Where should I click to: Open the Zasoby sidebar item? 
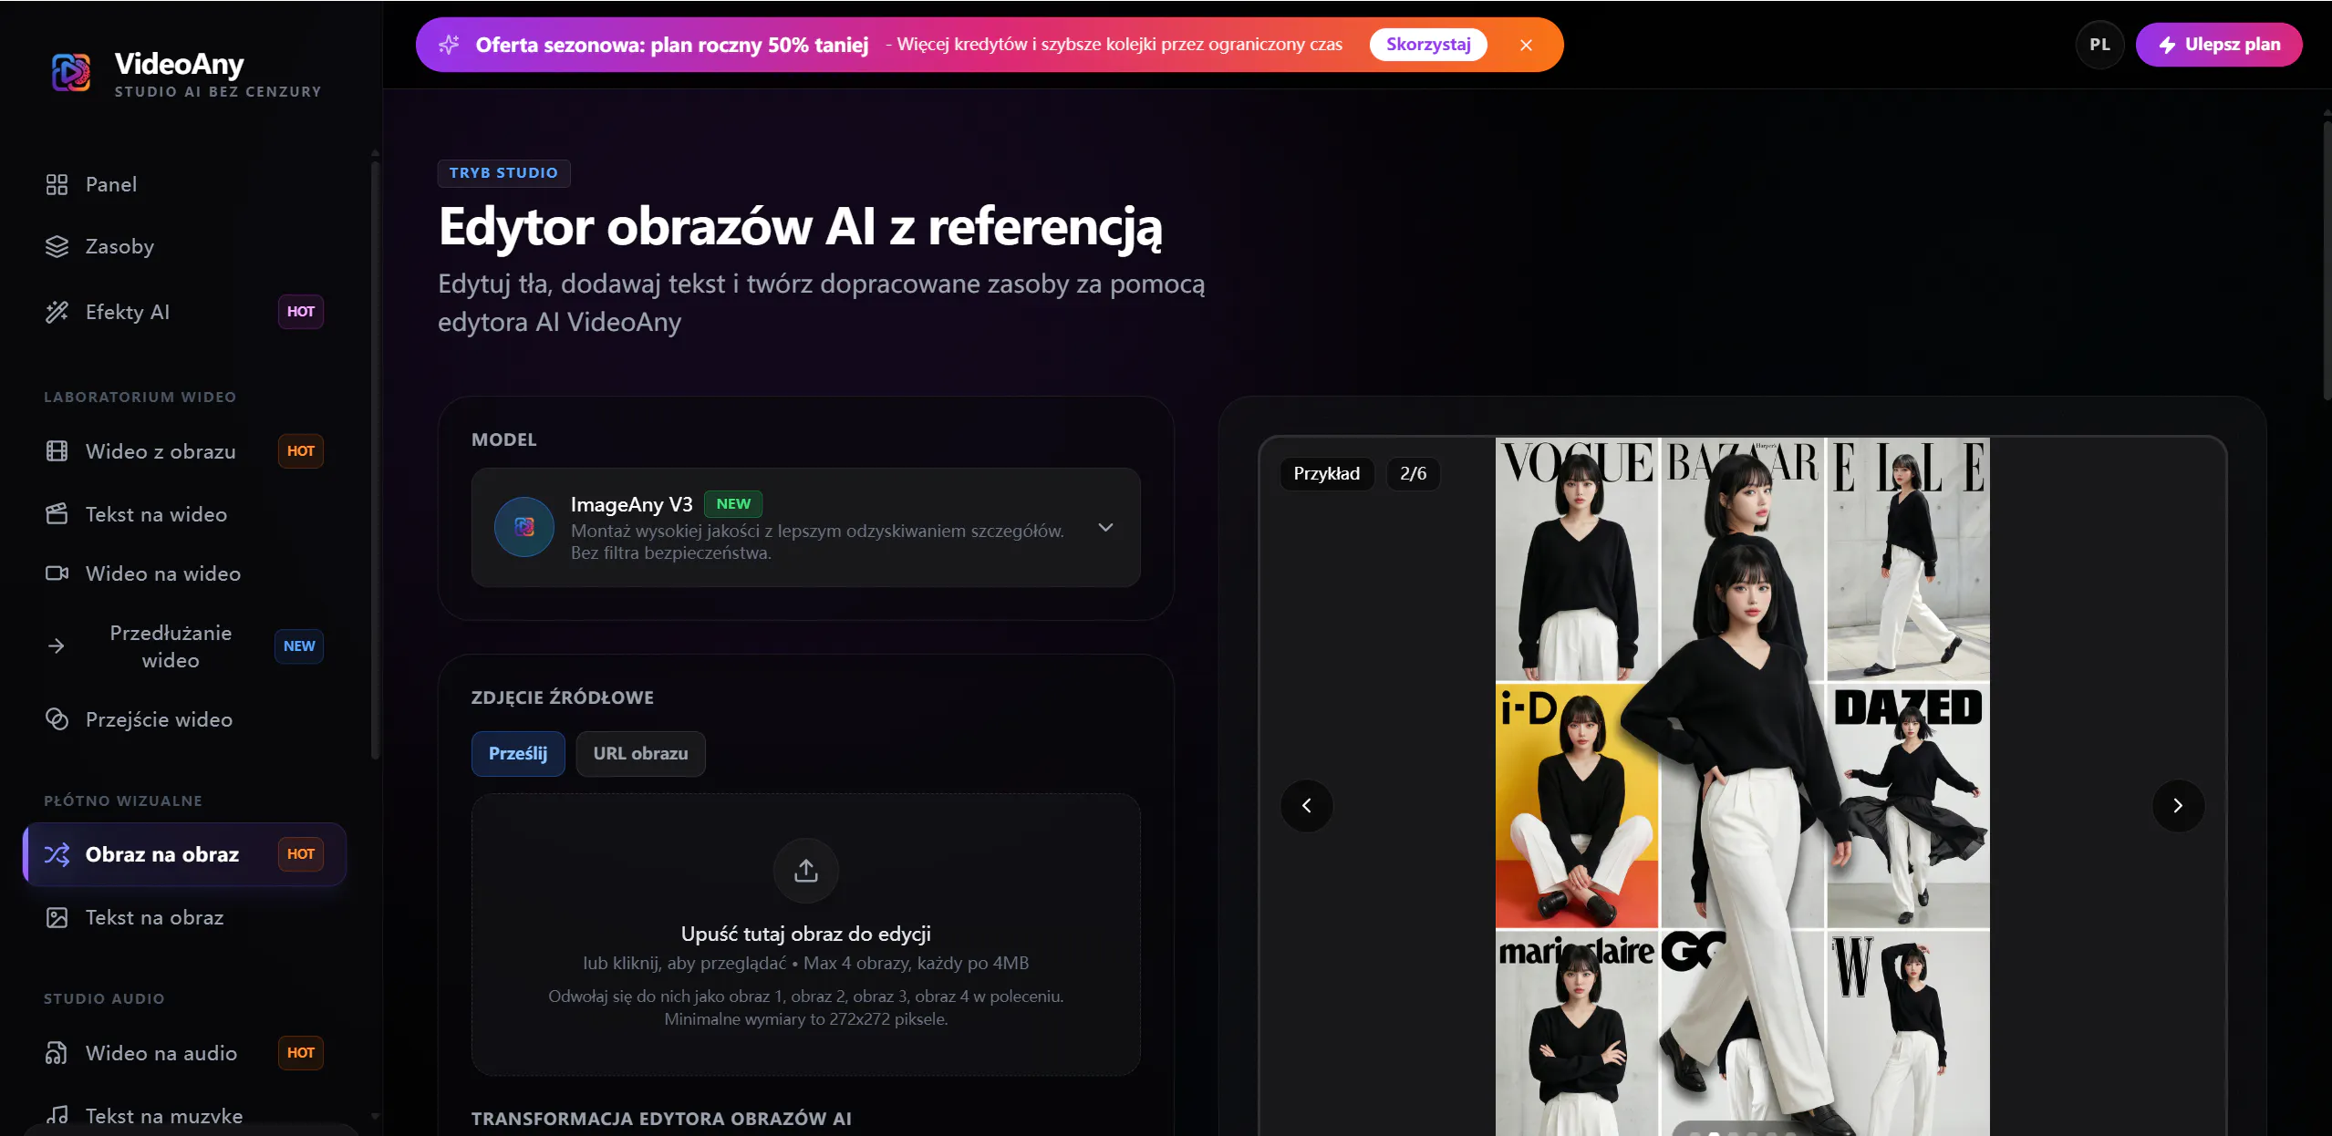[185, 246]
